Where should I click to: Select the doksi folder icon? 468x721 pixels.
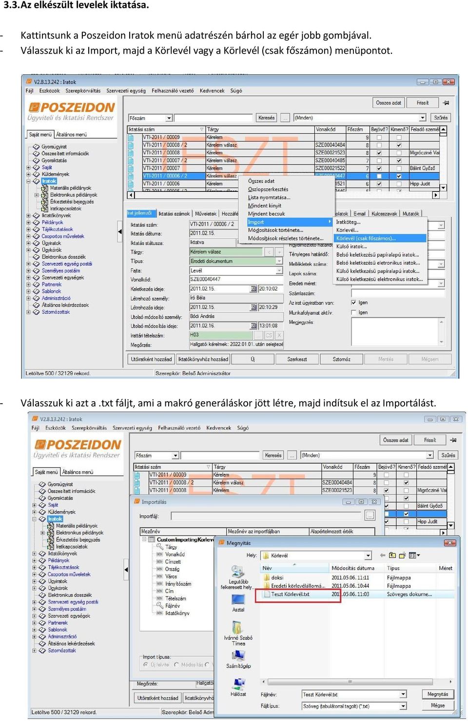tap(267, 577)
